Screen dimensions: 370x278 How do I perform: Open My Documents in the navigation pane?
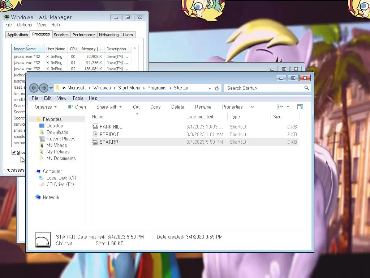point(61,159)
